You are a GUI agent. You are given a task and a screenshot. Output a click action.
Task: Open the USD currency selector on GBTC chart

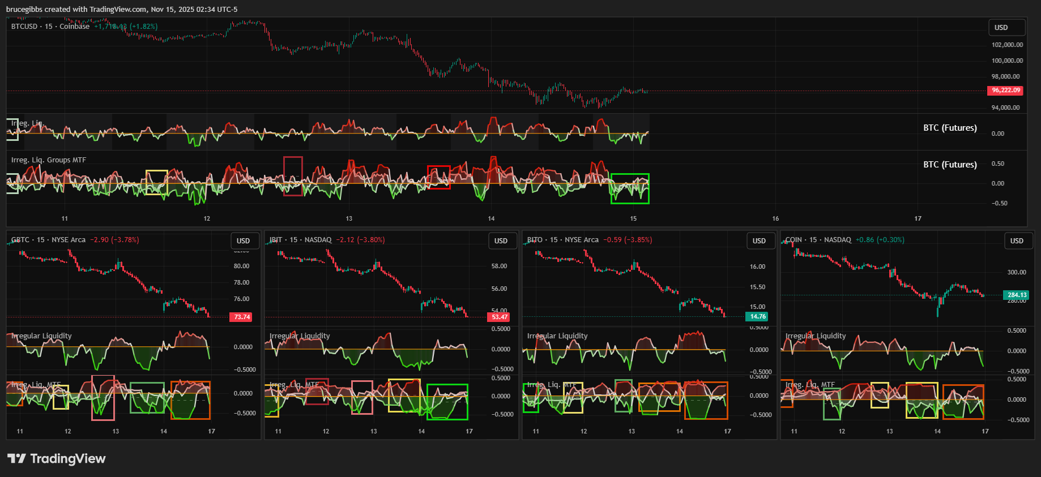tap(244, 240)
